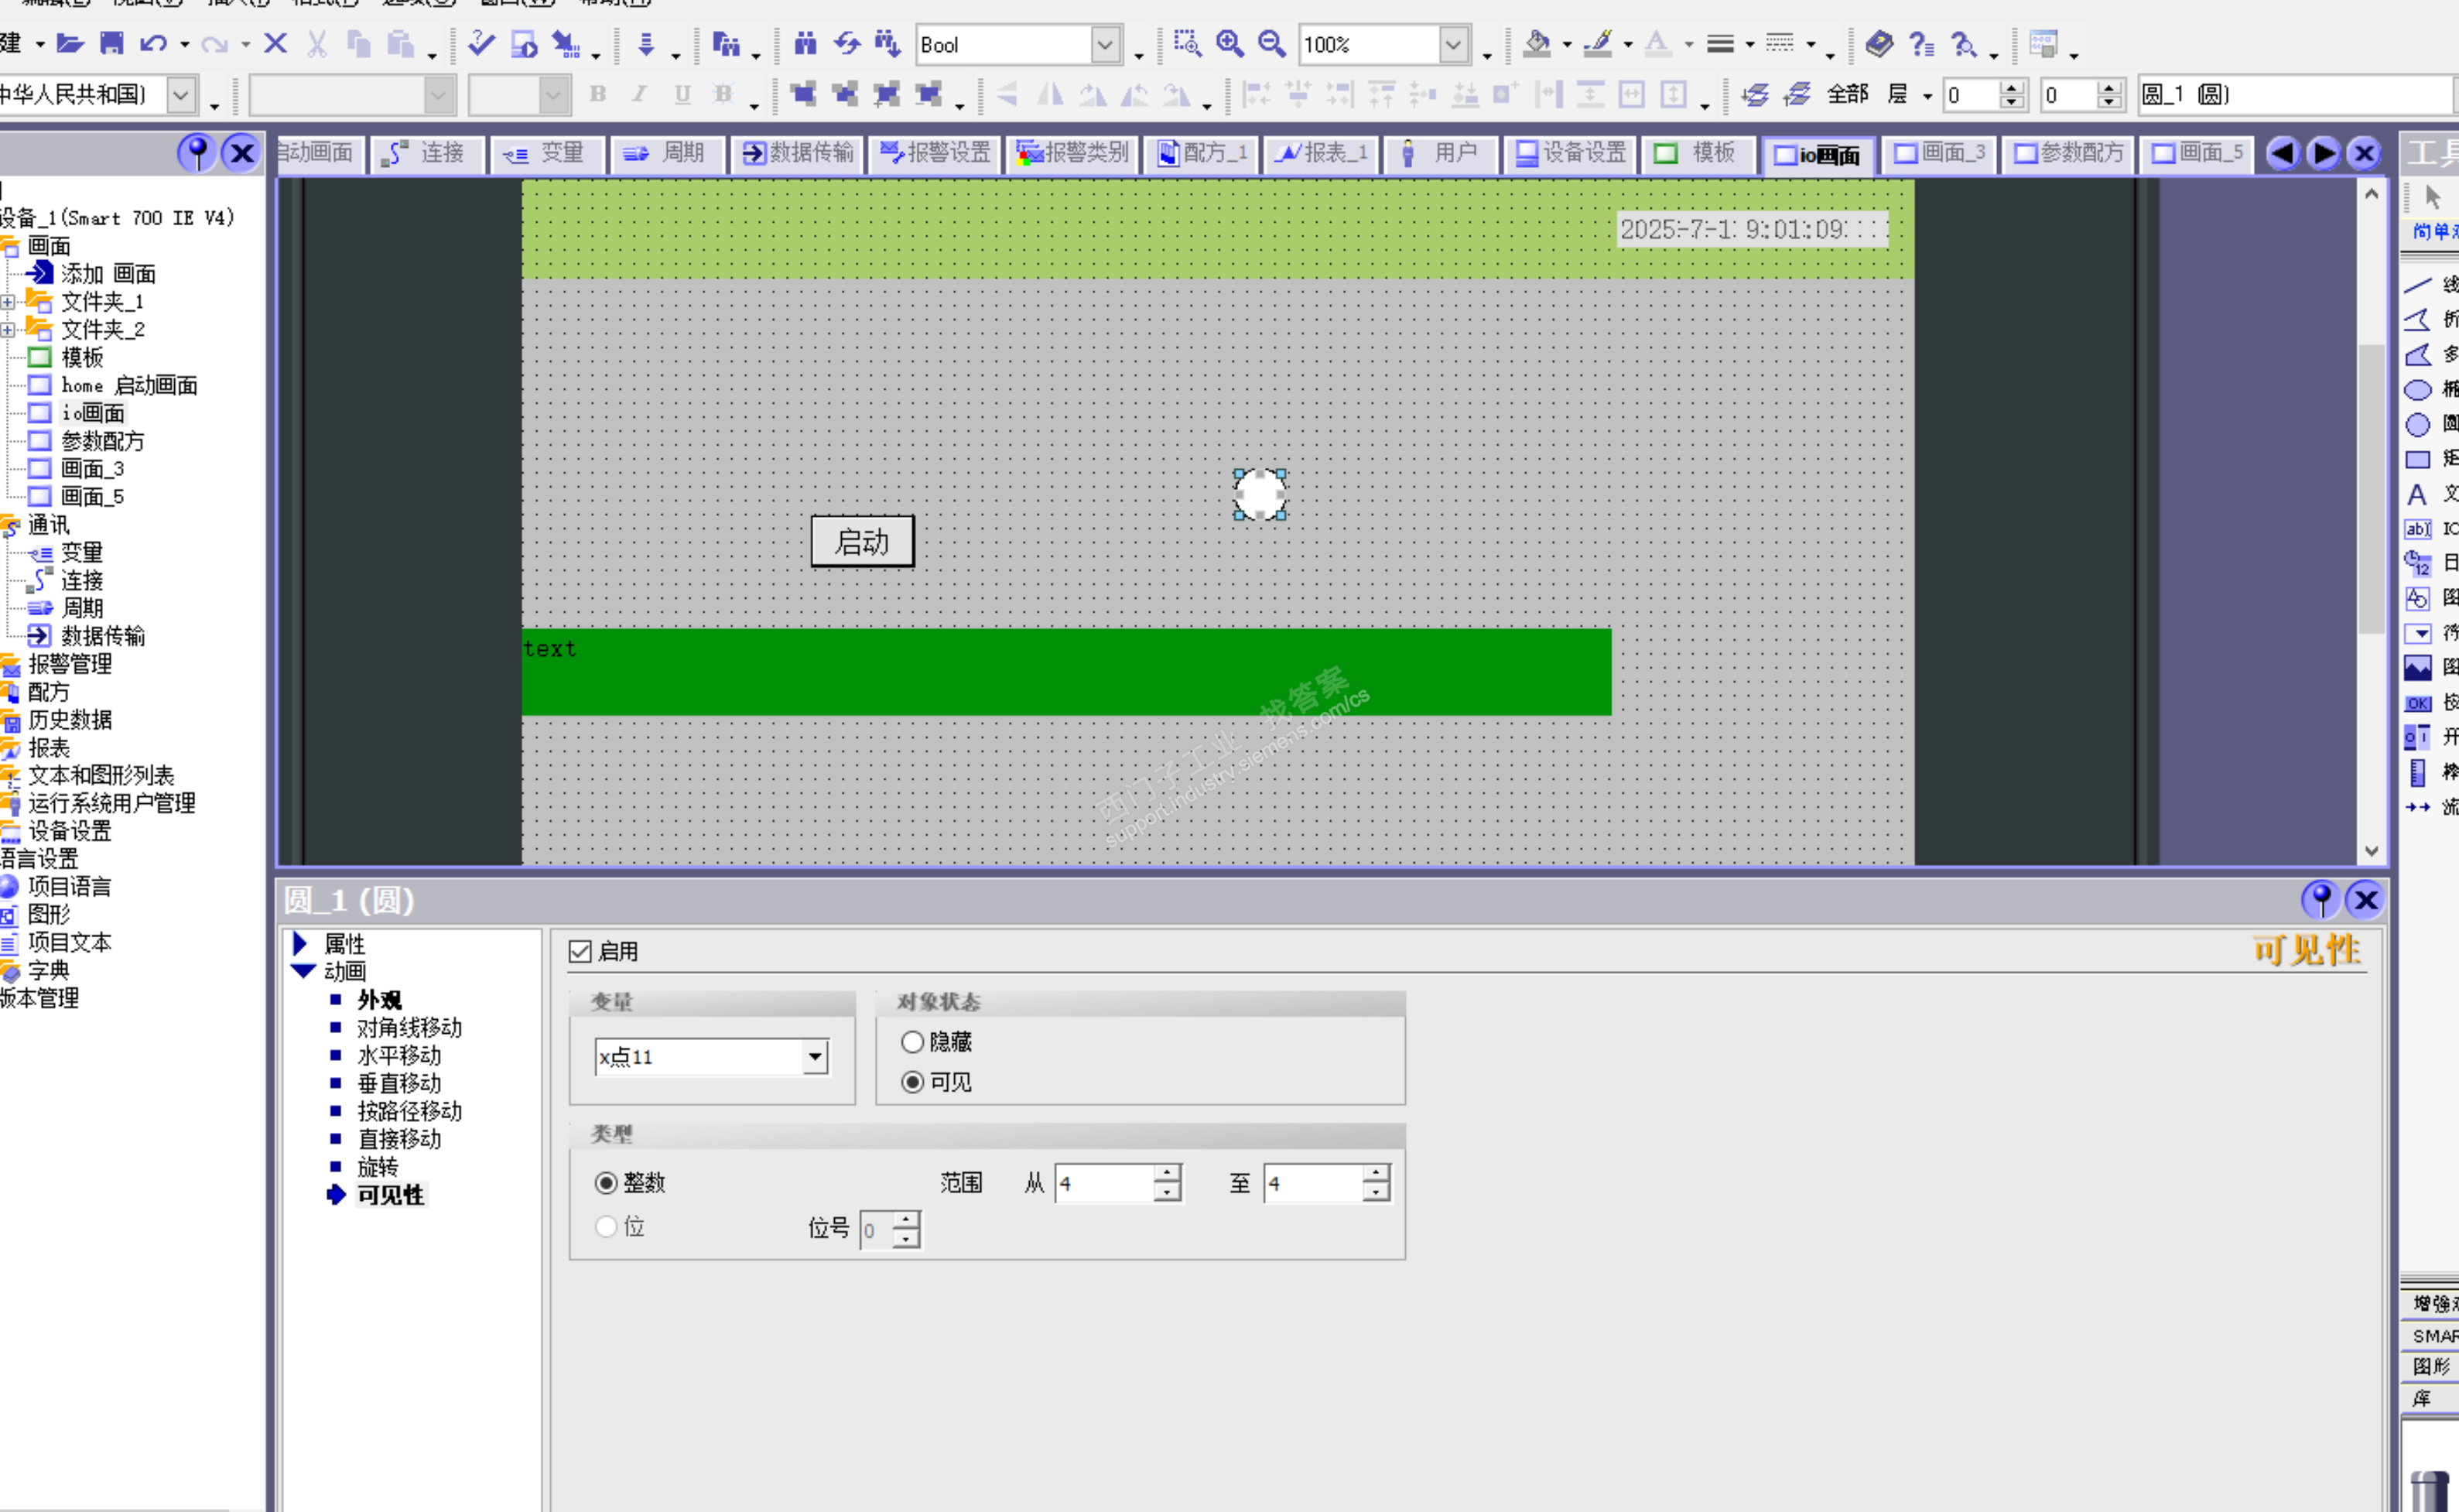Open the 报警设置 tab
This screenshot has height=1512, width=2459.
[935, 153]
